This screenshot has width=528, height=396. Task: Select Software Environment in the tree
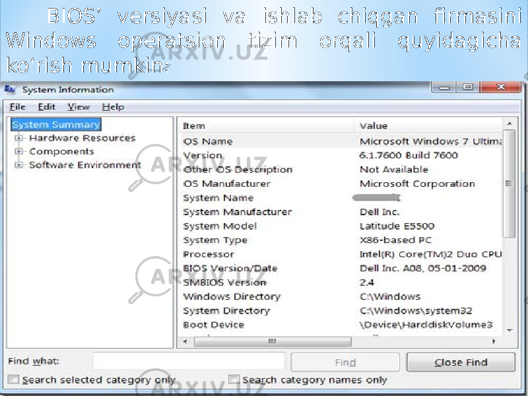point(85,165)
